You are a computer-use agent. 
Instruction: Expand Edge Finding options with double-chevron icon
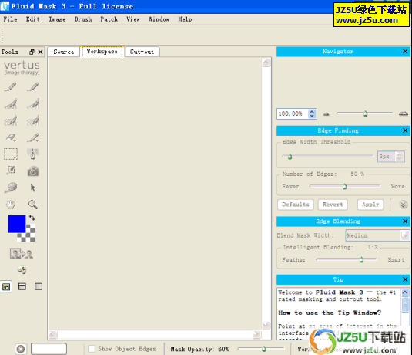click(404, 204)
